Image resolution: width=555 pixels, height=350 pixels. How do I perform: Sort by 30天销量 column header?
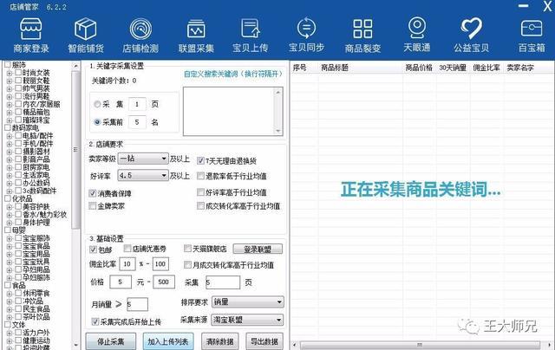coord(453,68)
